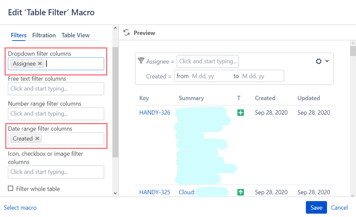
Task: Switch to the Filtration tab
Action: [x=44, y=35]
